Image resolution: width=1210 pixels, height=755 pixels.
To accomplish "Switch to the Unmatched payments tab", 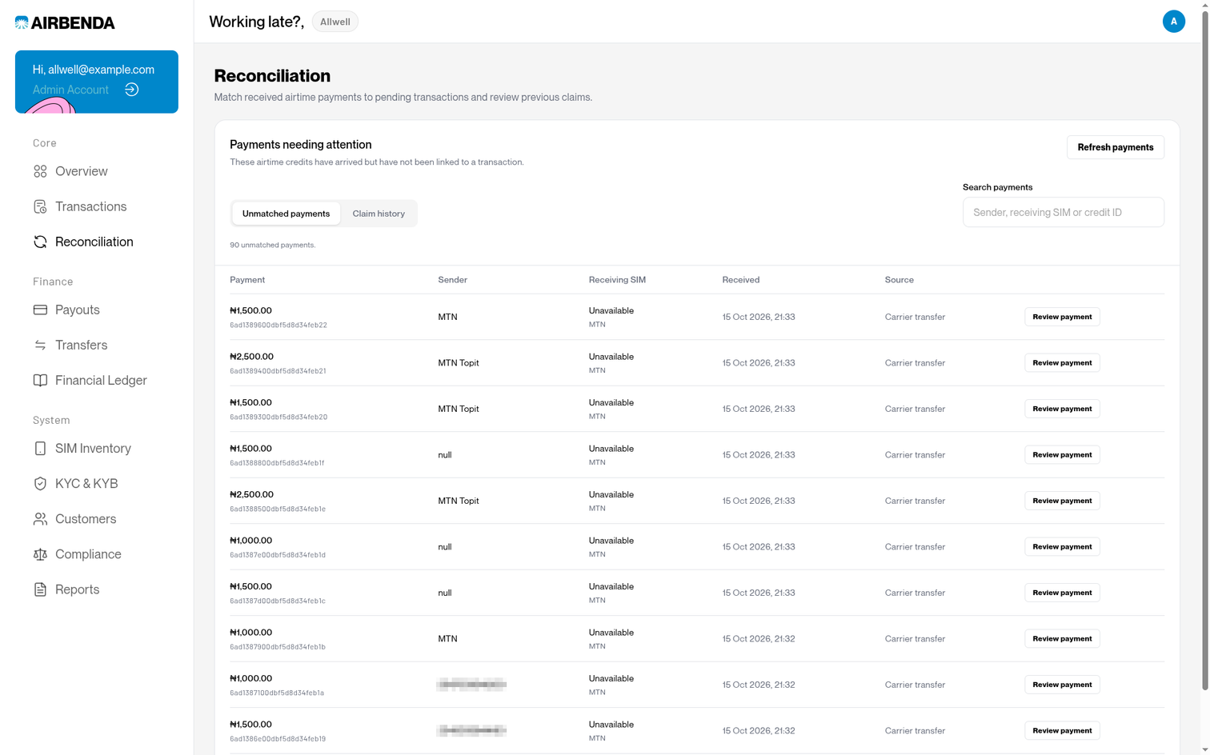I will (x=286, y=214).
